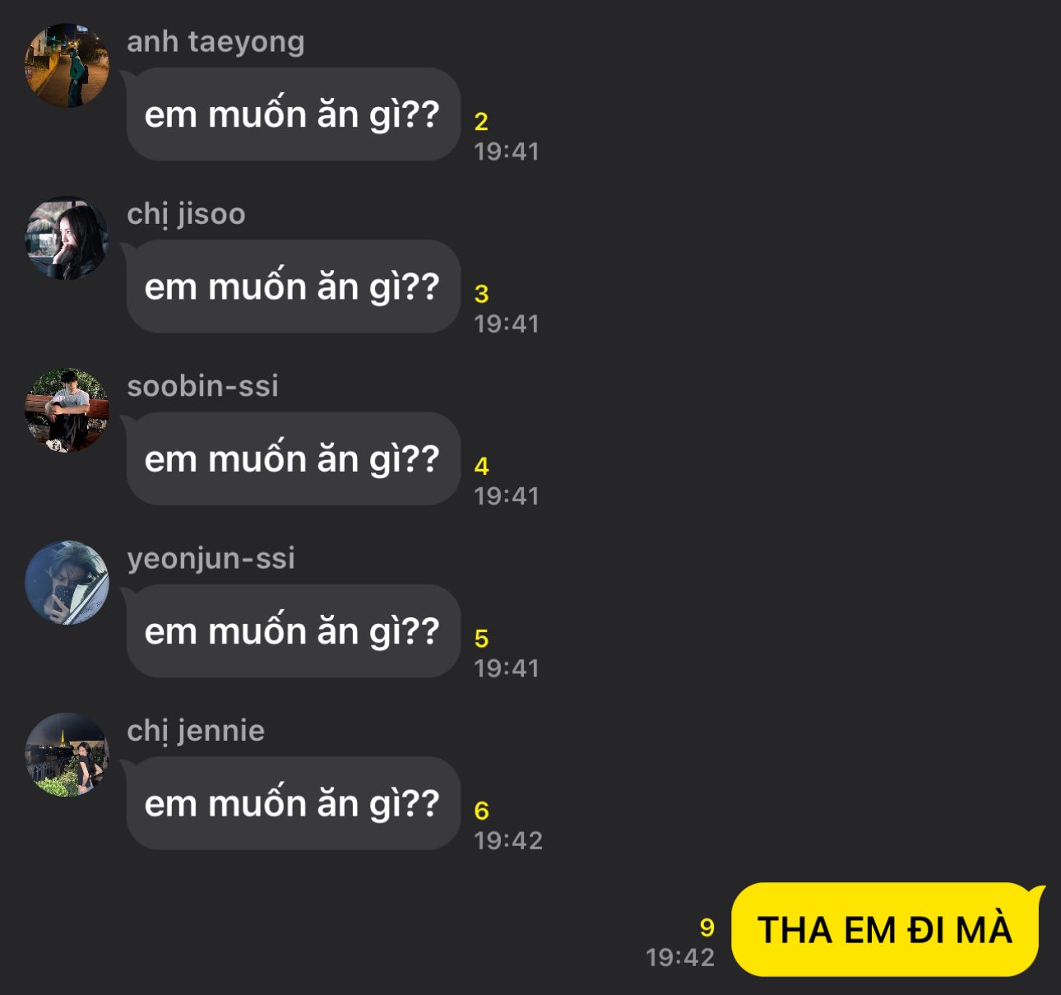Tap yeonjun-ssi's message bubble
Viewport: 1061px width, 995px height.
coord(293,631)
